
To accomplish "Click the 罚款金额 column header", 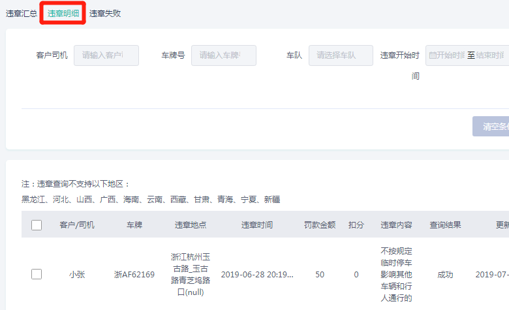I will (x=320, y=225).
